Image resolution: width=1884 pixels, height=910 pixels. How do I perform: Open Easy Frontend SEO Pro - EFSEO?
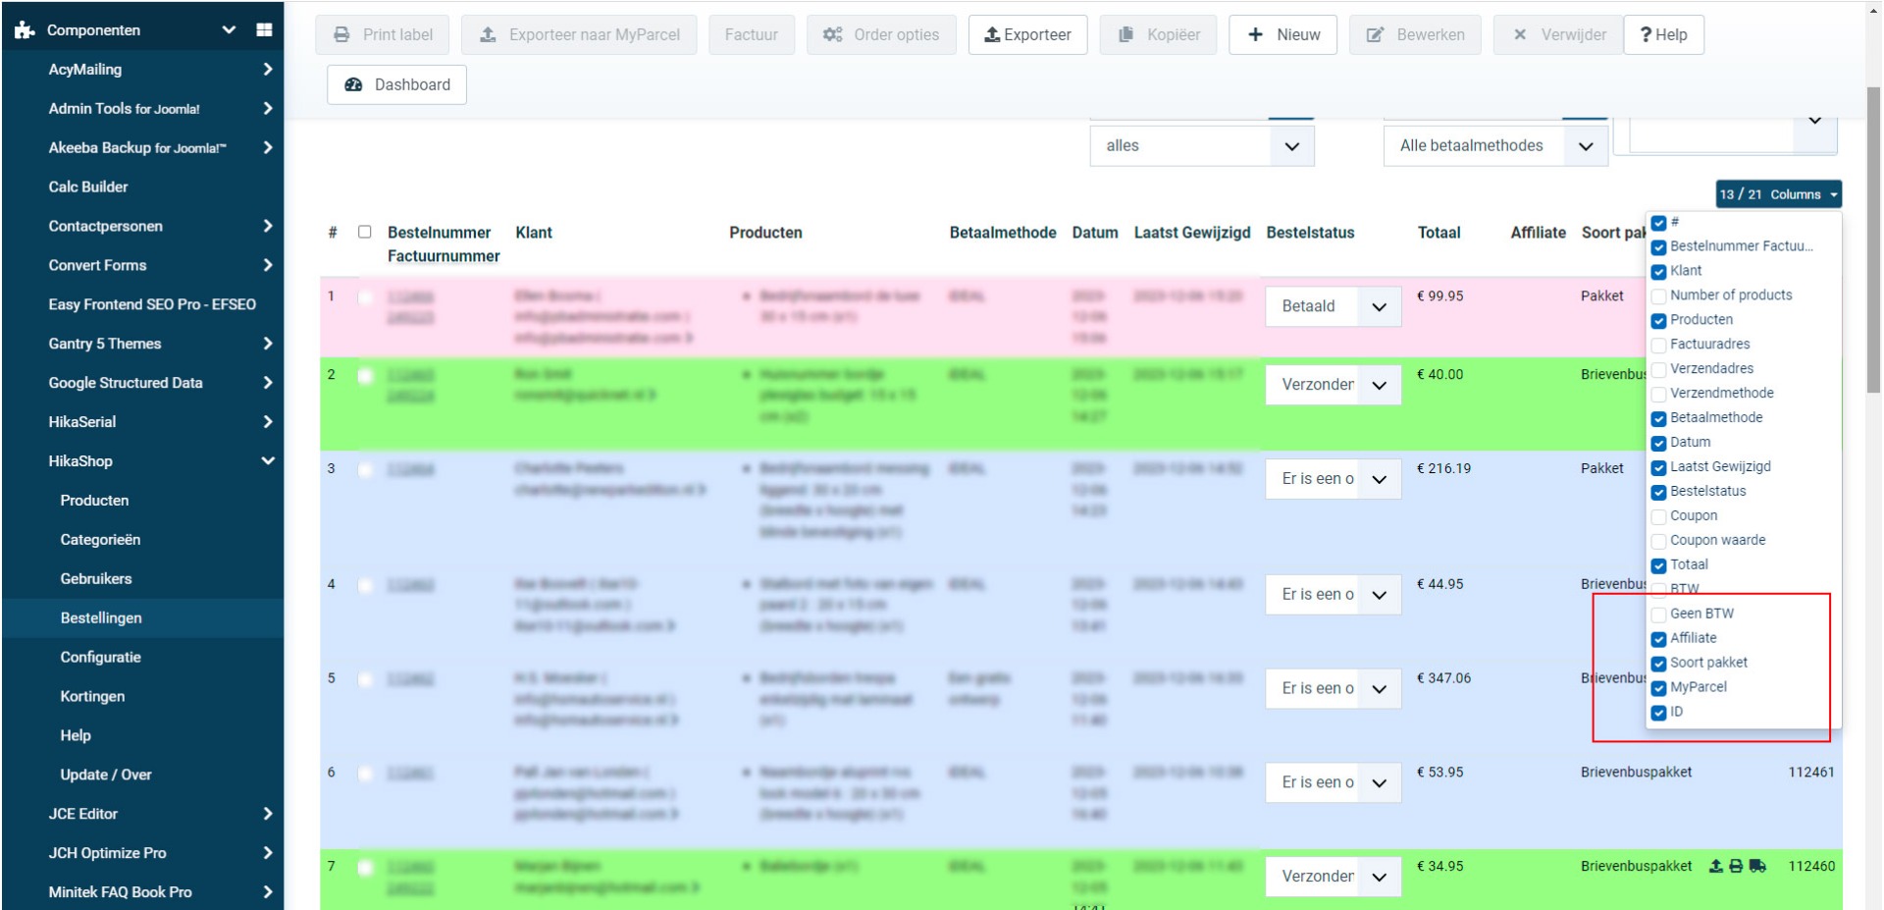coord(152,304)
